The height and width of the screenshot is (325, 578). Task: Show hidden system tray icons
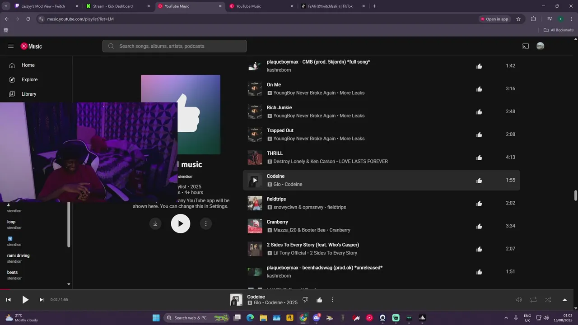tap(506, 318)
